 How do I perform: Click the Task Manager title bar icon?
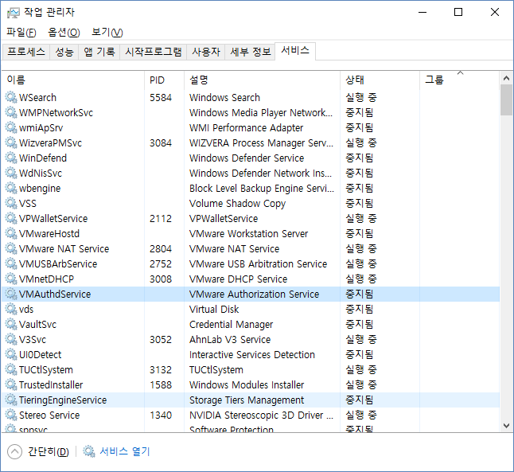pos(14,13)
